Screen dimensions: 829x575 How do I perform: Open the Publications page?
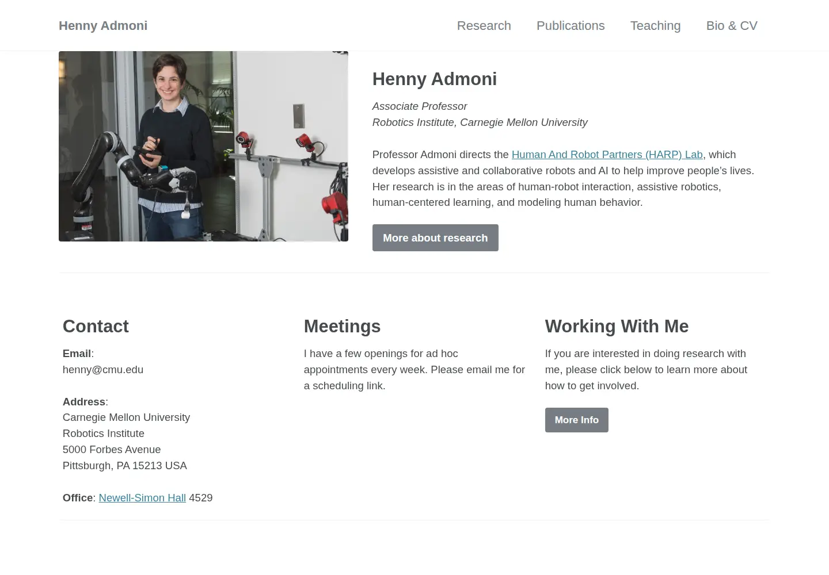pos(571,26)
